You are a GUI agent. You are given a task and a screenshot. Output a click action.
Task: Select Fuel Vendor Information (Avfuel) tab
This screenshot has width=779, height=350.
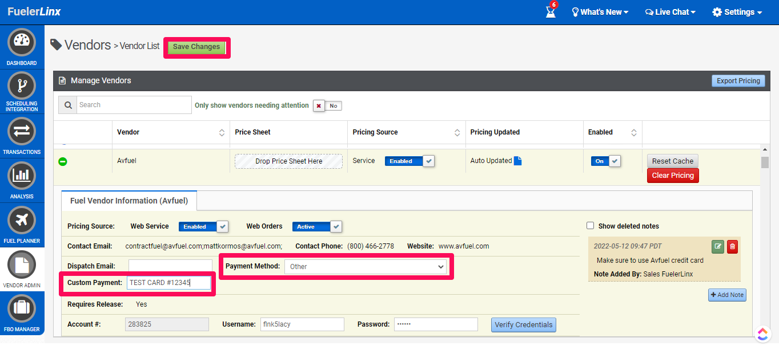pyautogui.click(x=129, y=201)
